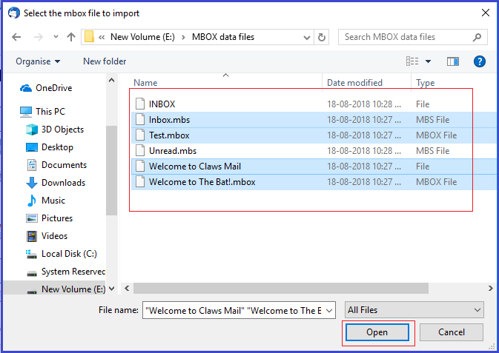The height and width of the screenshot is (353, 499).
Task: Click the forward navigation arrow
Action: 39,37
